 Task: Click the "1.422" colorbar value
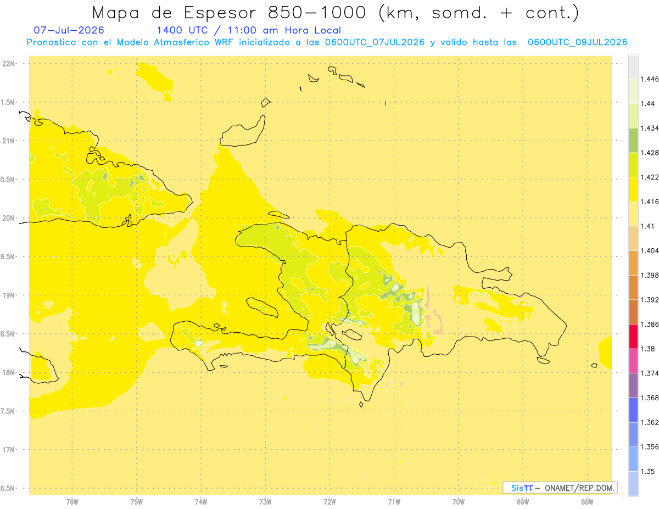click(x=651, y=177)
